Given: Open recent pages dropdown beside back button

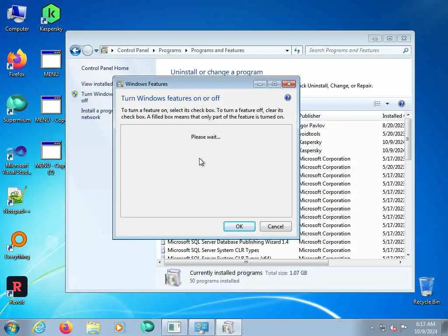Looking at the screenshot, I should tap(97, 51).
